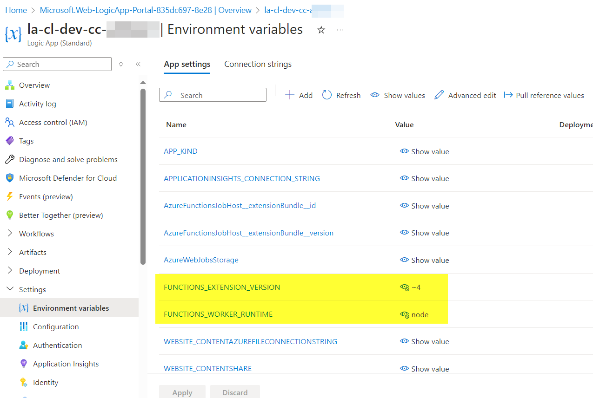The height and width of the screenshot is (398, 593).
Task: Click Pull reference values
Action: 544,95
